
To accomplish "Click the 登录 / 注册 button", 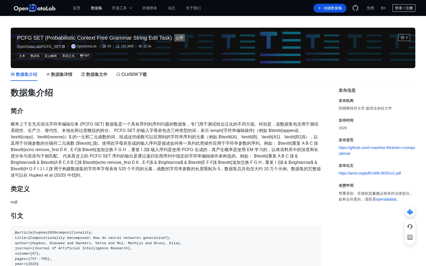I will 404,8.
